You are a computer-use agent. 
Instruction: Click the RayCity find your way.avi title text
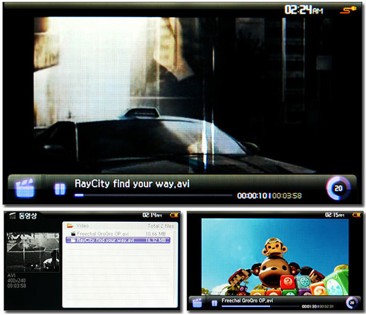point(132,184)
